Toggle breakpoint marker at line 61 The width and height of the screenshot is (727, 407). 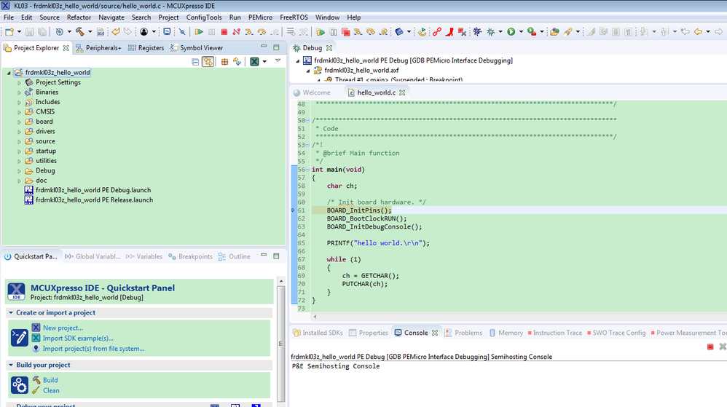(x=294, y=210)
